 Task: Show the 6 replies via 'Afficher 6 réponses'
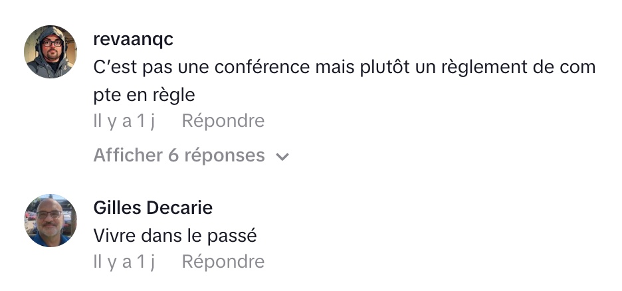pos(179,155)
